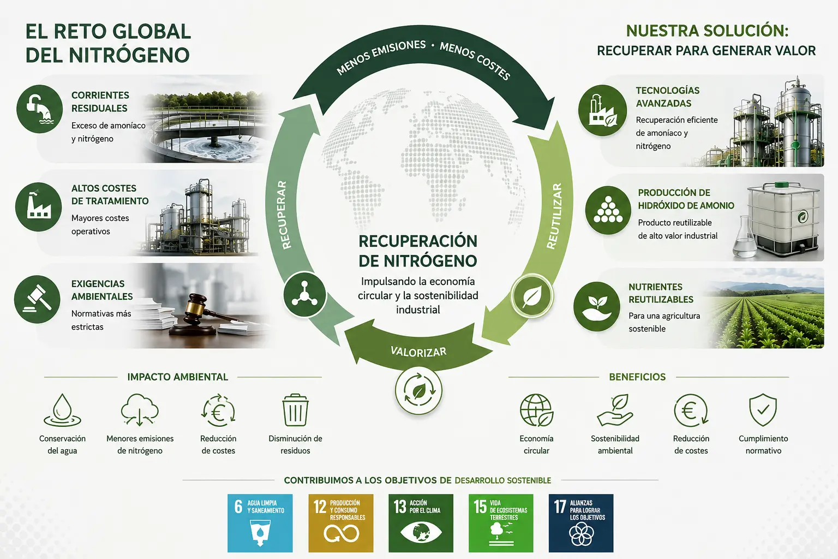
Task: Click the Para una agricultura sostenible text
Action: 664,322
